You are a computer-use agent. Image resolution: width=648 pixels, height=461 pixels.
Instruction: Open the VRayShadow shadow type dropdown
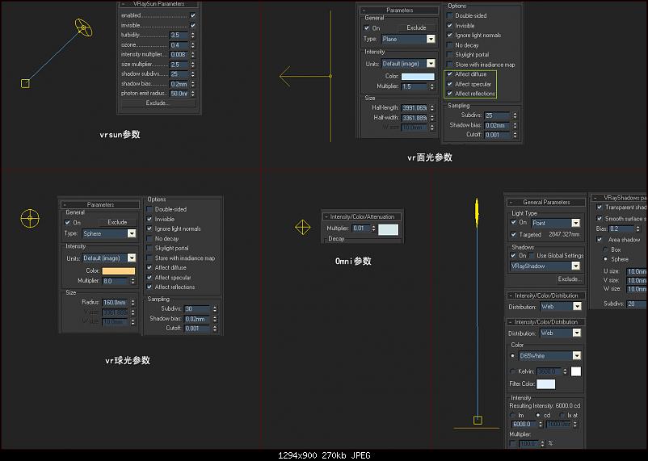[545, 266]
